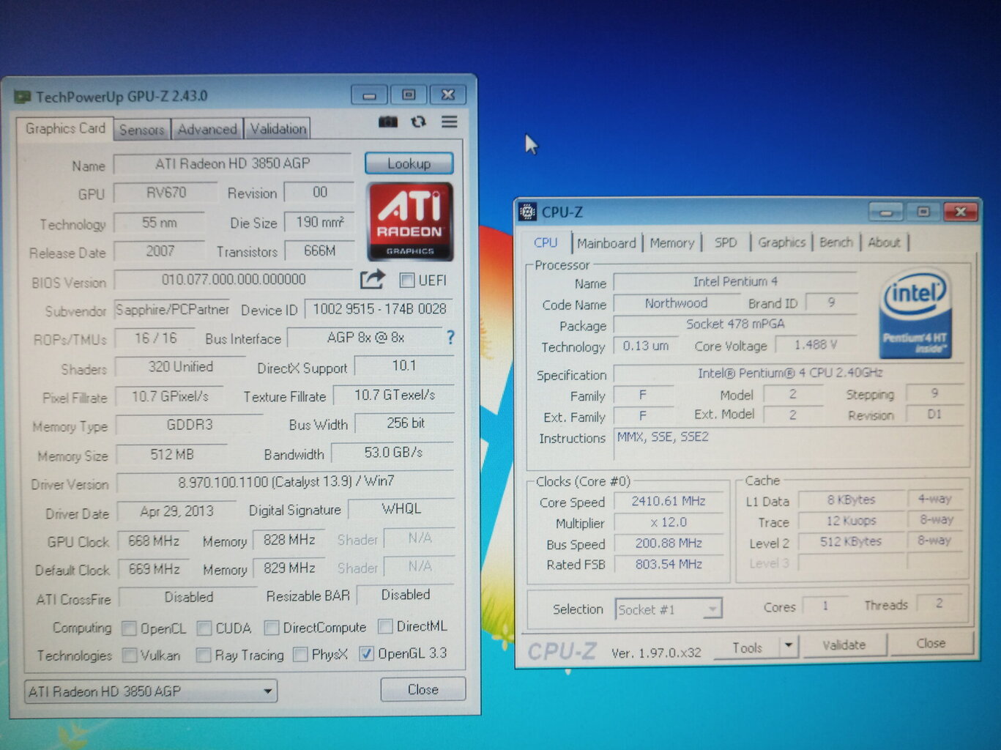Click the GPU name field ATI Radeon HD 3850 AGP
The width and height of the screenshot is (1001, 750).
[x=233, y=164]
